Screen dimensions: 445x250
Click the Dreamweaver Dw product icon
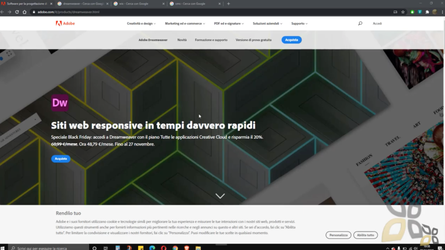point(60,102)
